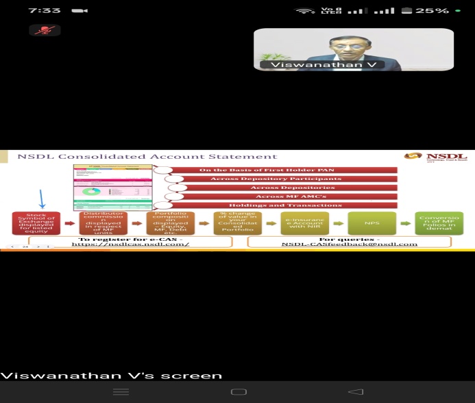Select the % change of value box
The height and width of the screenshot is (403, 475).
237,223
